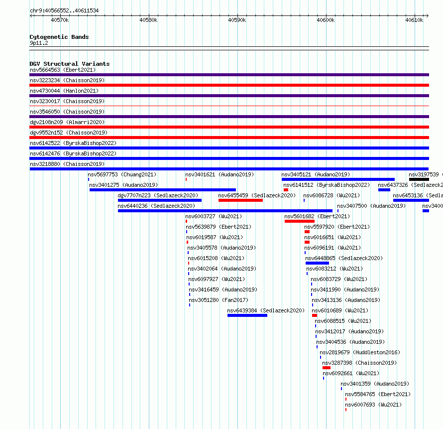
Task: Click nsv5601682 (Ebert2021) label
Action: point(317,216)
